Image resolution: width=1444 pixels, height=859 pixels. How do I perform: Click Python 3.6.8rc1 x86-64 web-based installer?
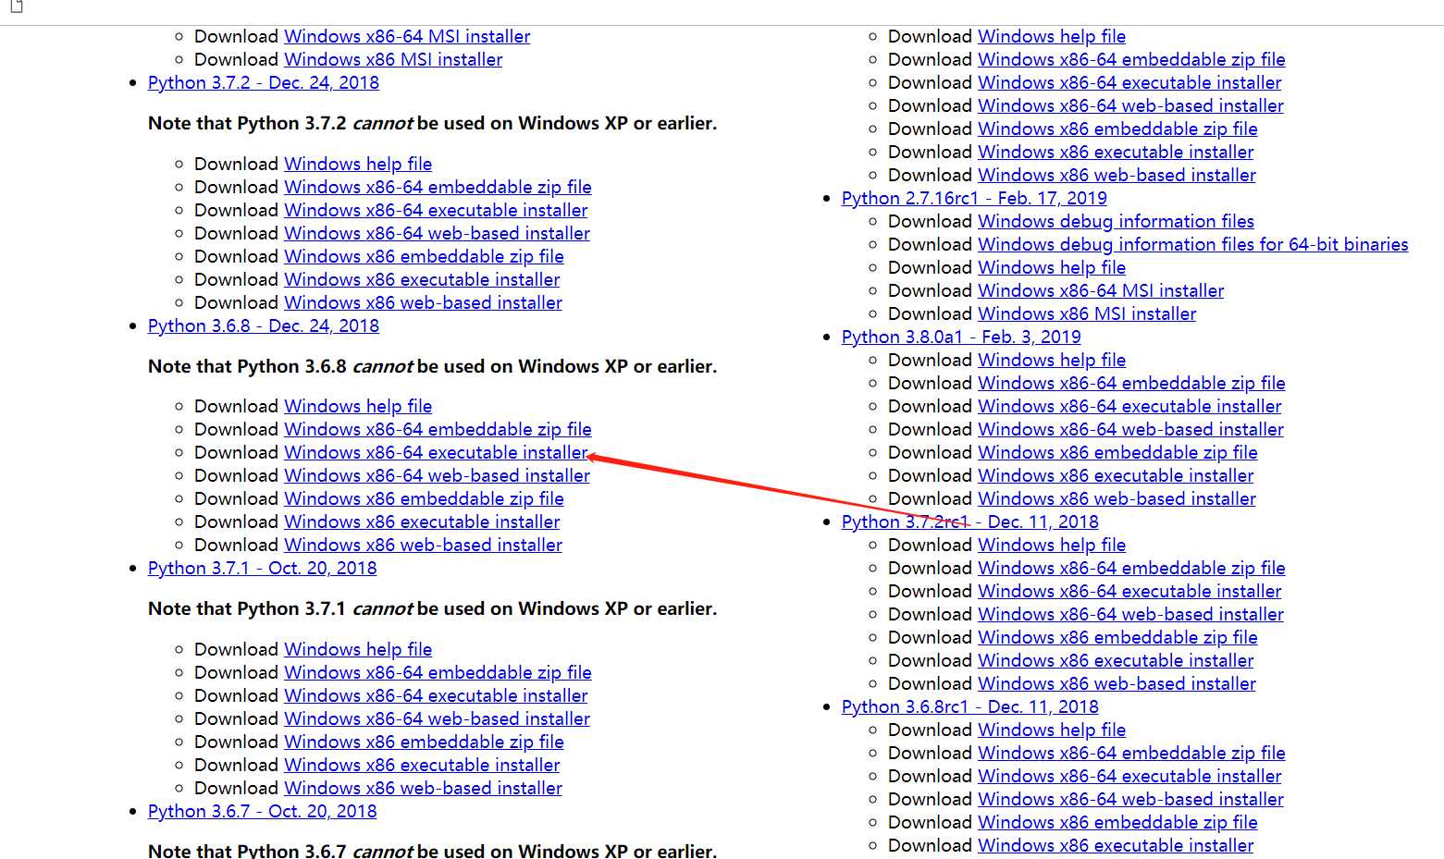click(1130, 799)
